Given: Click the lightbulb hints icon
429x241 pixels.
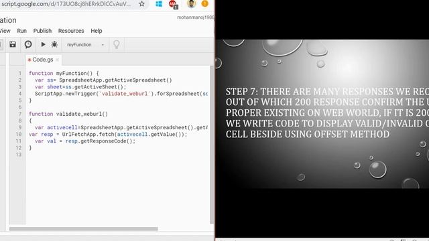Looking at the screenshot, I should tap(117, 44).
